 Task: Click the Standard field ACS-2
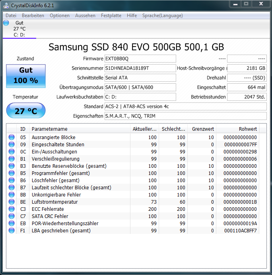(186, 106)
